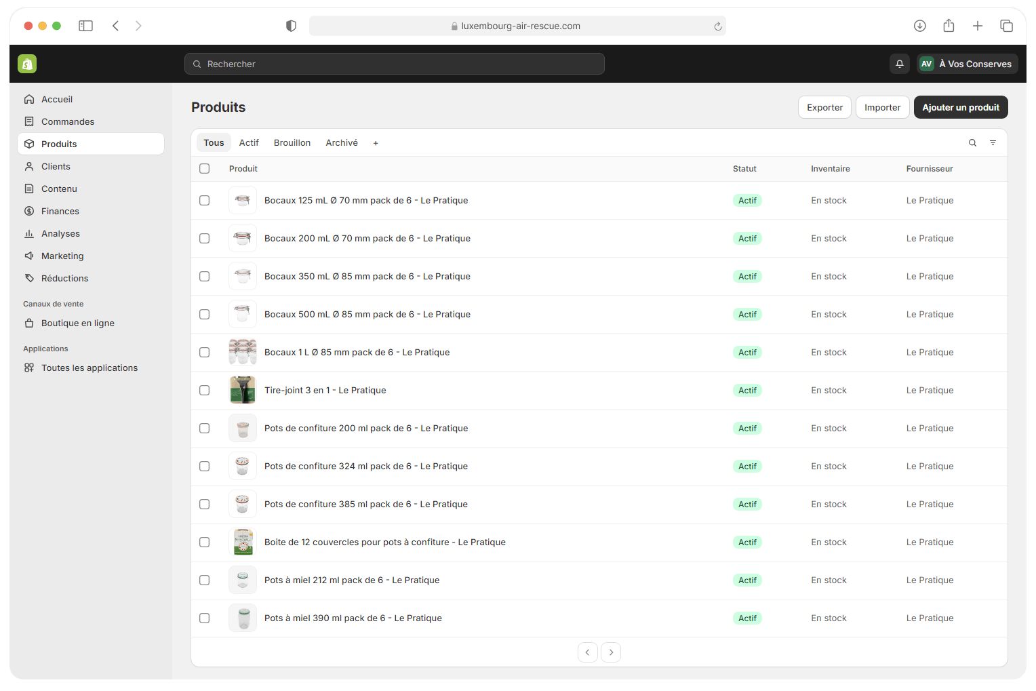This screenshot has width=1036, height=691.
Task: Open Boite de 12 couvercles product
Action: pyautogui.click(x=385, y=542)
